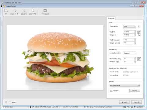The image size is (147, 110).
Task: Click the Height % spinner arrows
Action: [135, 35]
